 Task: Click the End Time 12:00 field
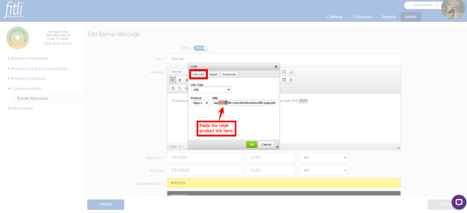(x=271, y=170)
